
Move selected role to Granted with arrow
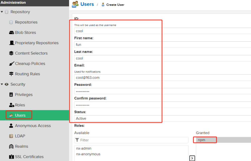pos(192,158)
